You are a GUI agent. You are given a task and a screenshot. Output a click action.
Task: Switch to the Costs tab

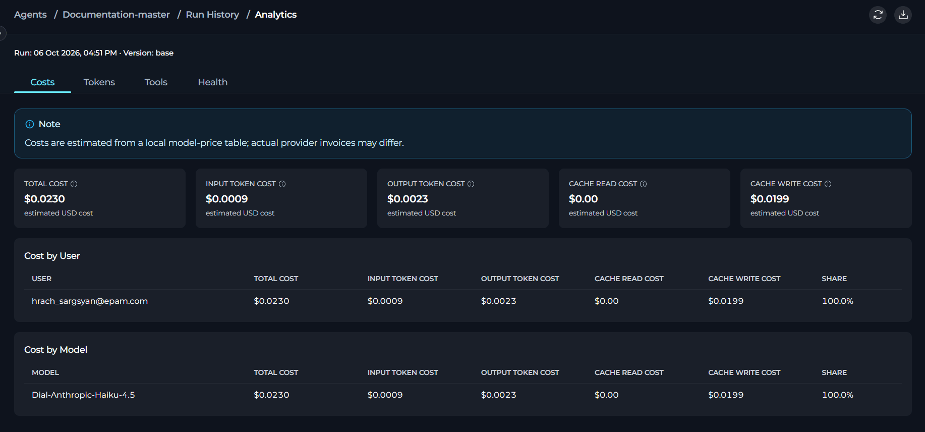click(42, 82)
